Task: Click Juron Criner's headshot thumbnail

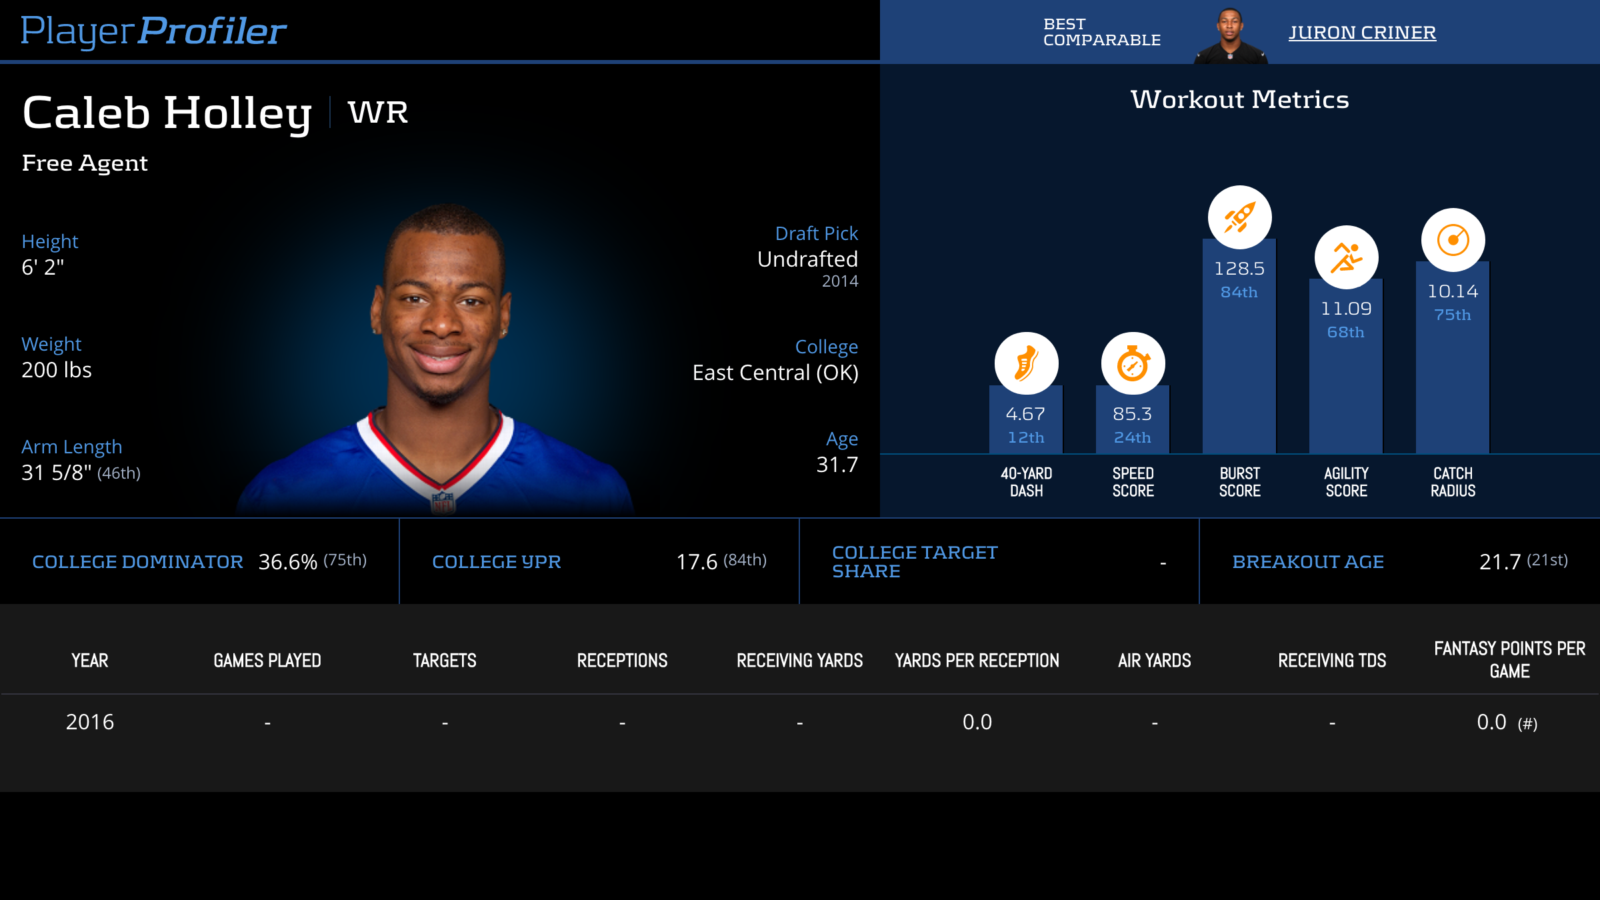Action: coord(1230,35)
